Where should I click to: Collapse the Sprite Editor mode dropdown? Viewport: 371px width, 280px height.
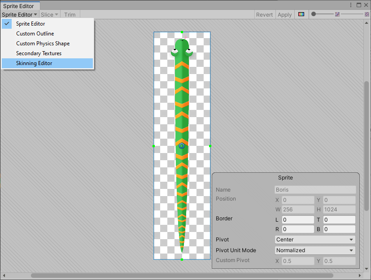click(x=19, y=14)
